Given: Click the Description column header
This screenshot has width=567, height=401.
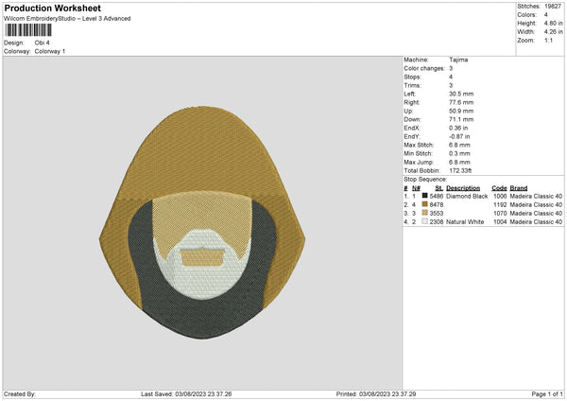Looking at the screenshot, I should tap(461, 187).
